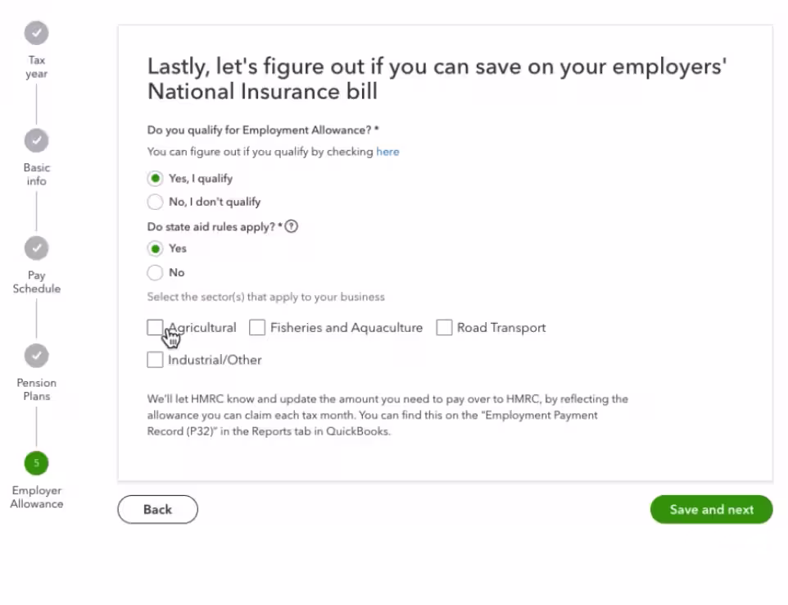Jump to the Pension Plans step icon
The width and height of the screenshot is (788, 605).
[x=36, y=356]
